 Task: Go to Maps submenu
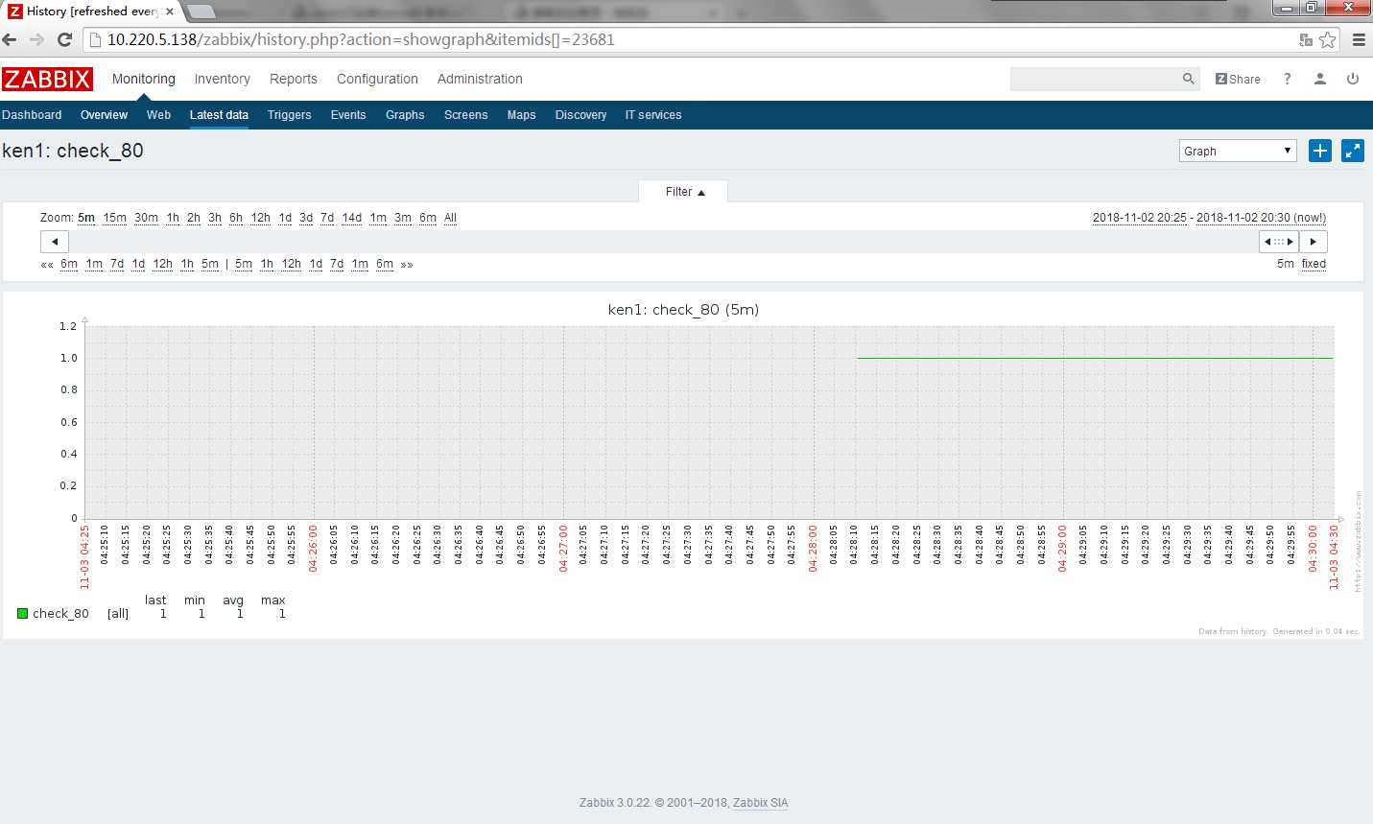point(521,115)
